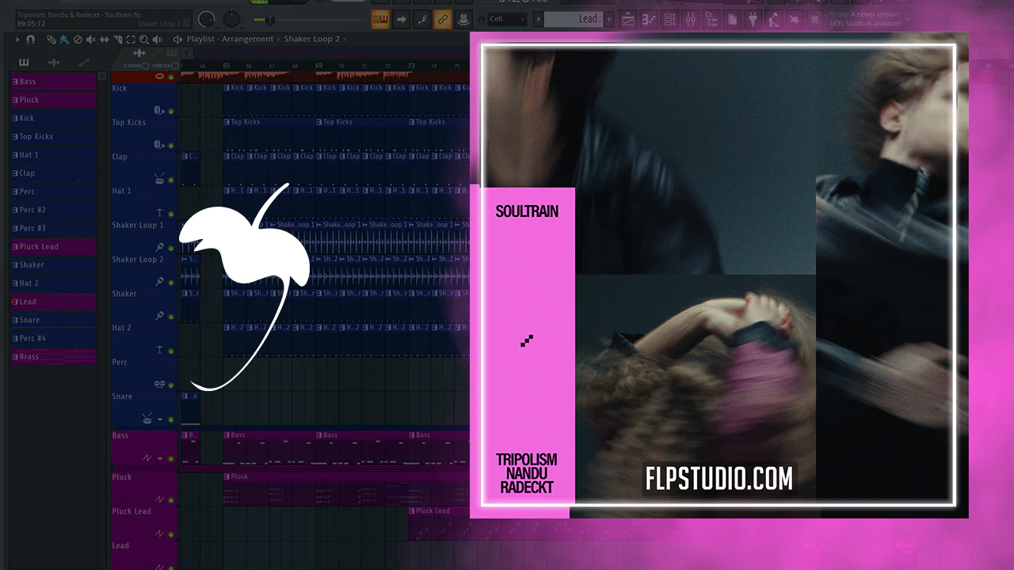Open the Channel rack view icon
Screen dimensions: 1014x570
[669, 19]
